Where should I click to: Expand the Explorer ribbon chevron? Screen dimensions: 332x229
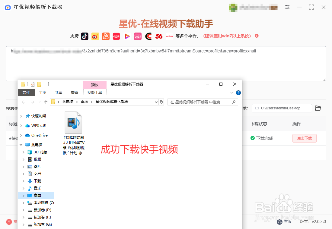coord(231,93)
